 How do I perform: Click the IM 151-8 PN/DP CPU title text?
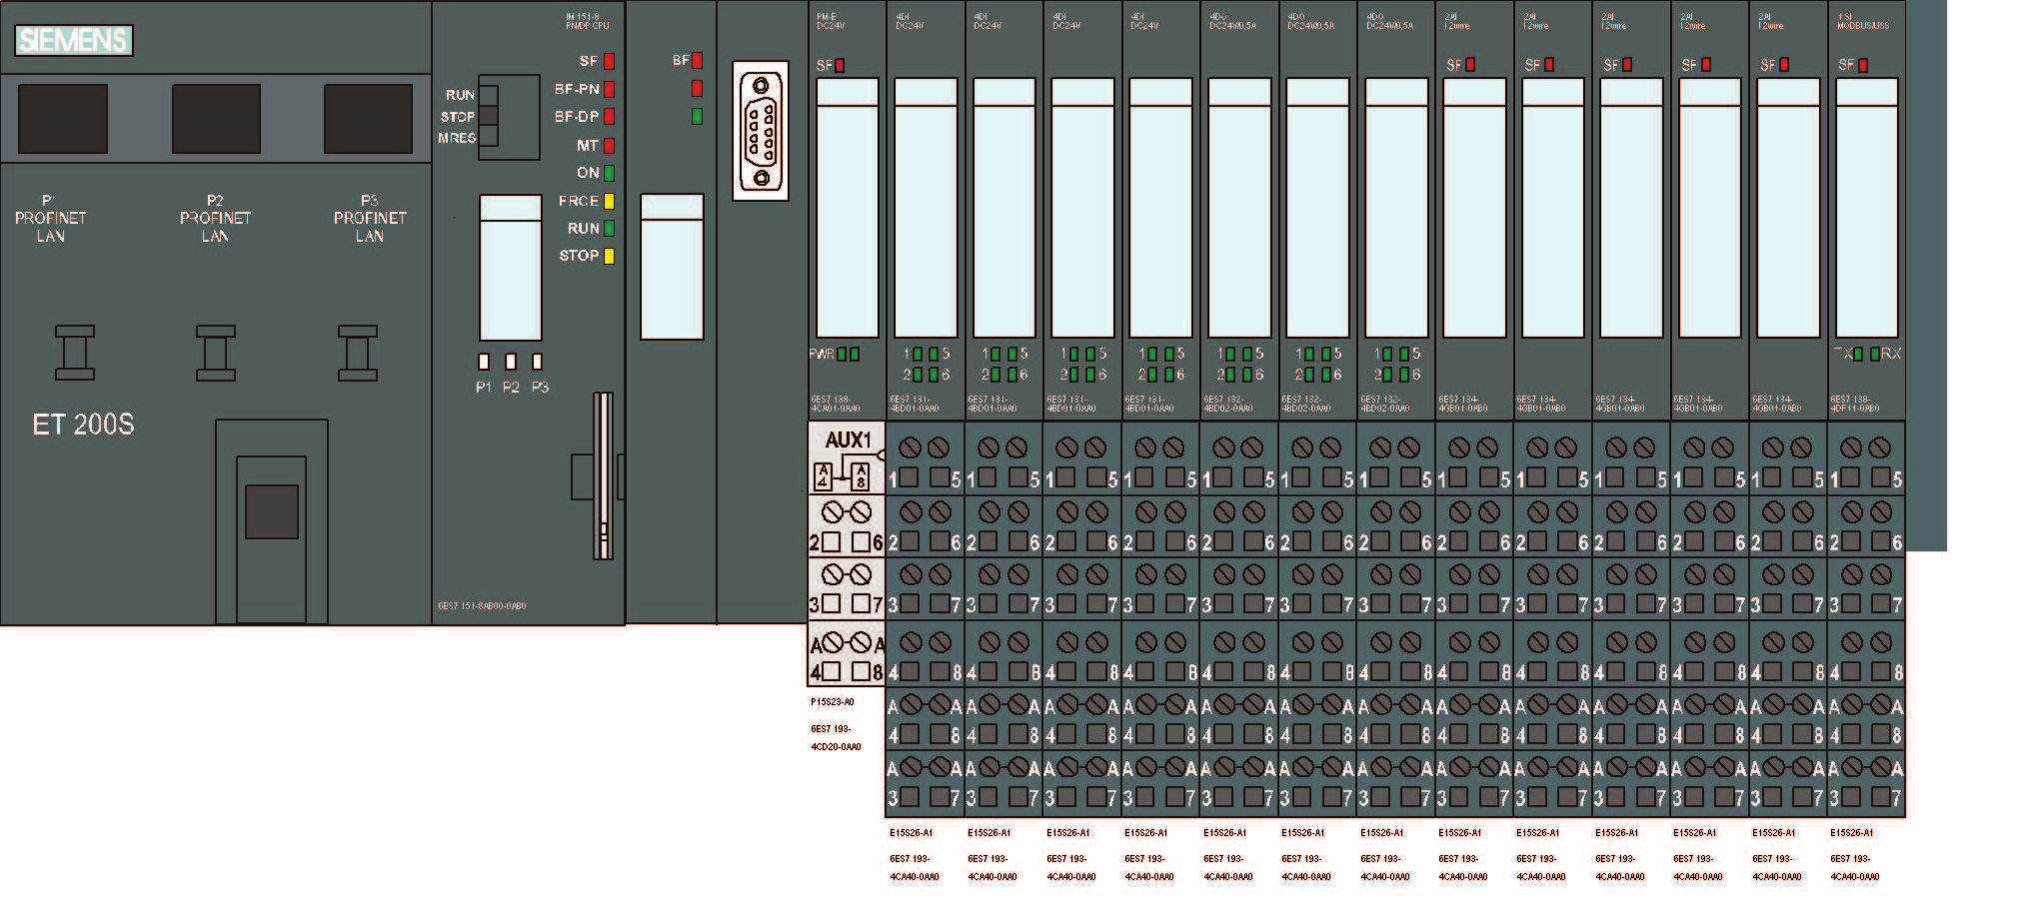point(587,21)
